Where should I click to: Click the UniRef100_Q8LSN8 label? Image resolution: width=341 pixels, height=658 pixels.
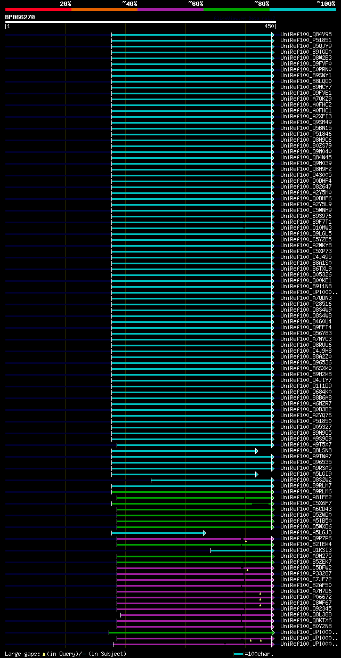click(x=306, y=450)
